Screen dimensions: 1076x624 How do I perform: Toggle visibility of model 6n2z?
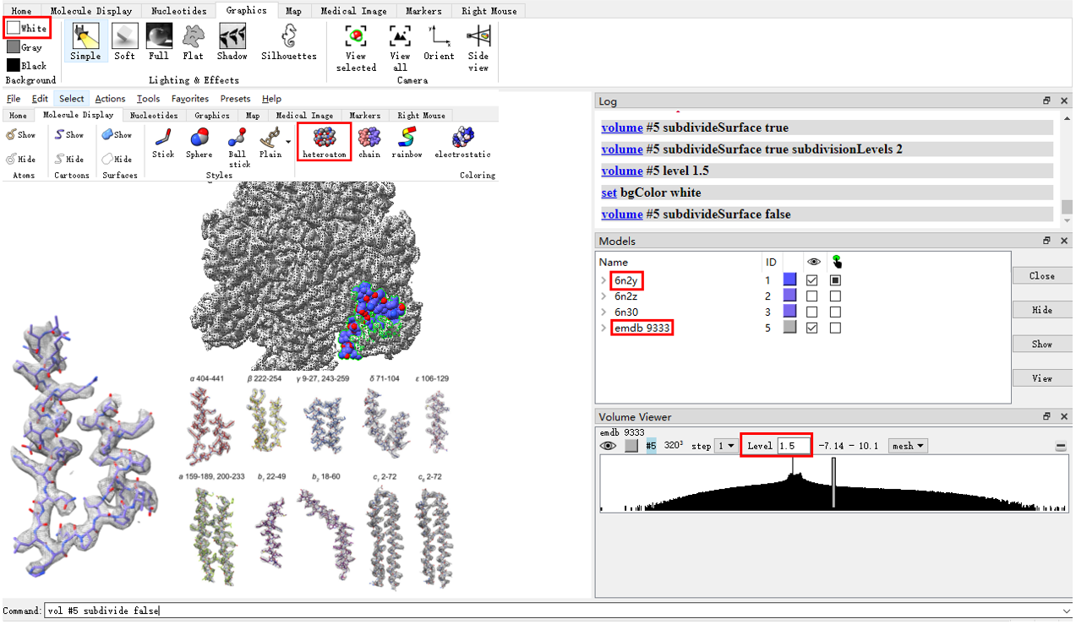(814, 296)
